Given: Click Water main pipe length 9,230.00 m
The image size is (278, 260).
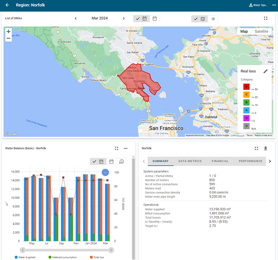Looking at the screenshot, I should [217, 197].
